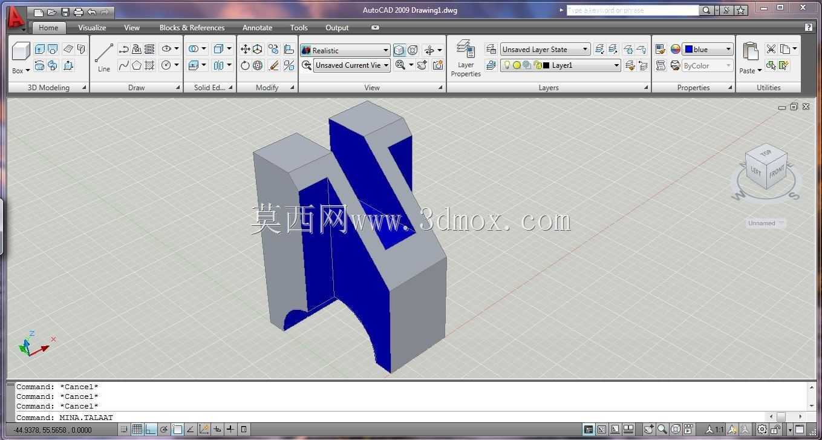Switch to the Home ribbon tab
The height and width of the screenshot is (440, 822).
point(48,27)
